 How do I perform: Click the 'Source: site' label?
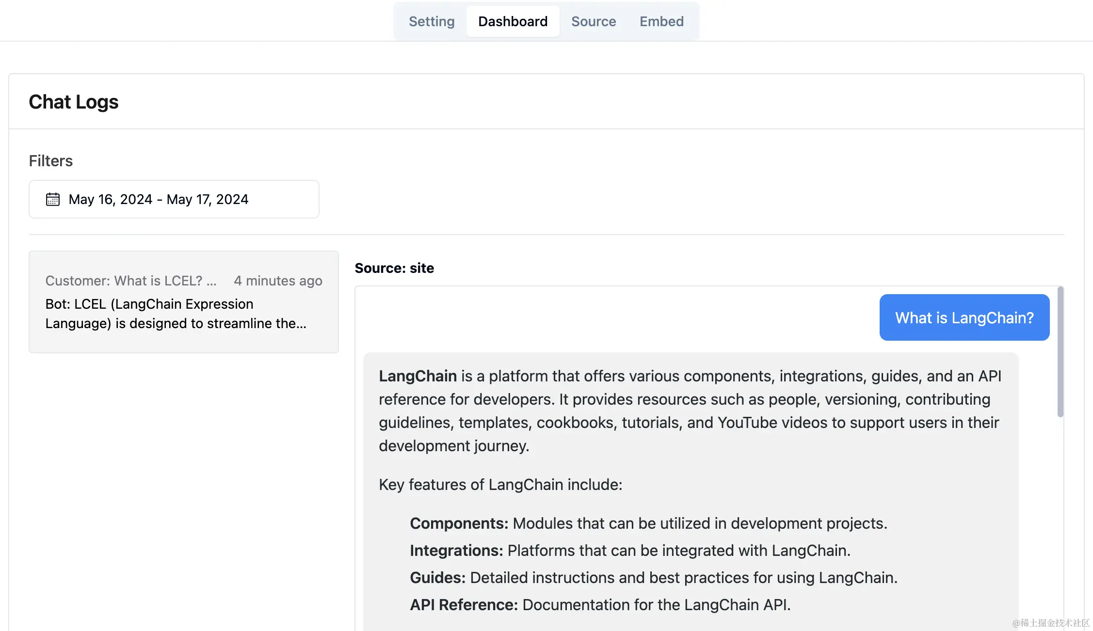click(x=394, y=268)
